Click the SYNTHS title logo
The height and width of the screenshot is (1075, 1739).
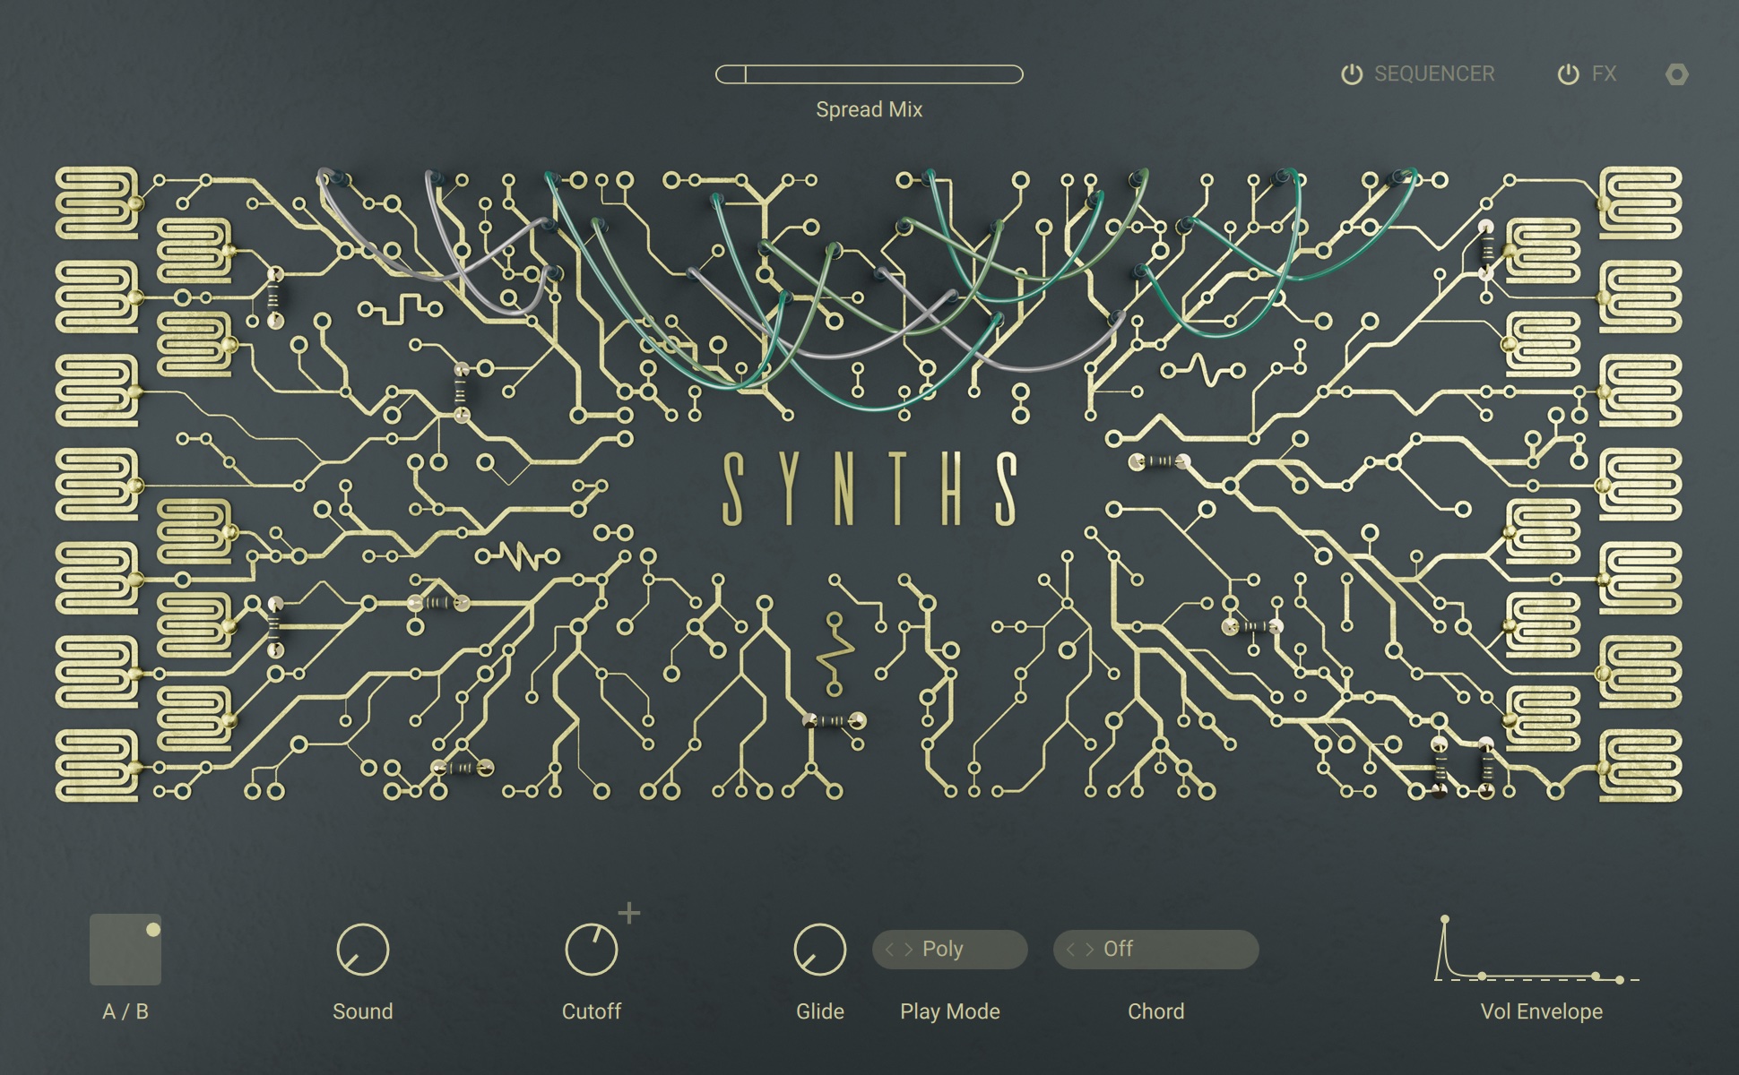pyautogui.click(x=869, y=489)
